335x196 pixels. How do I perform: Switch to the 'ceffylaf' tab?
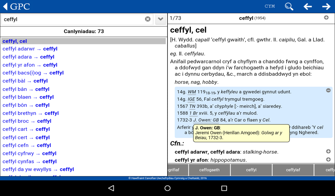(x=293, y=170)
